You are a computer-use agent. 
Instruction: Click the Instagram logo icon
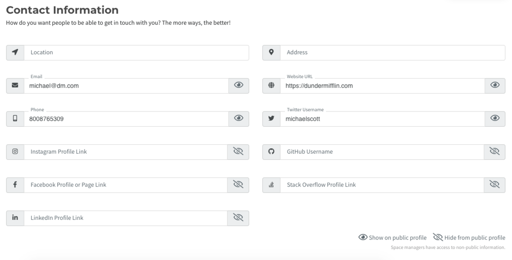click(15, 152)
